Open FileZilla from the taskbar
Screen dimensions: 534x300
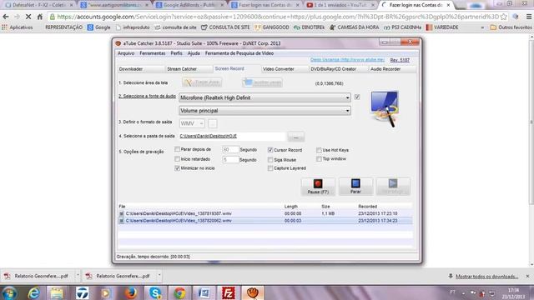228,292
